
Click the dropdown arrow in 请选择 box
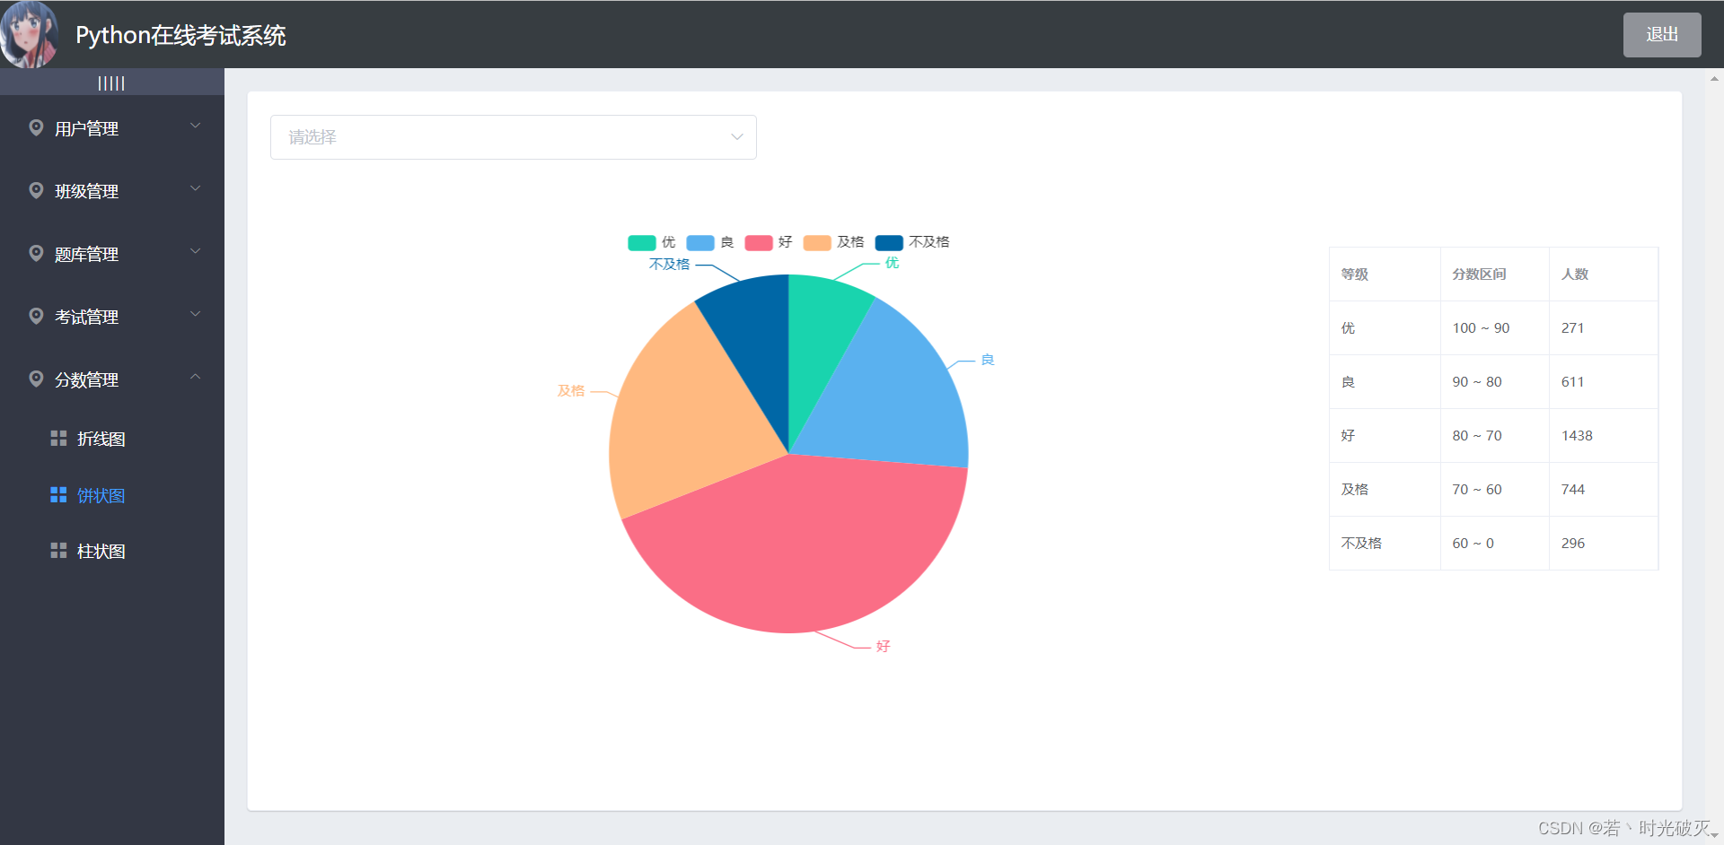[x=737, y=137]
